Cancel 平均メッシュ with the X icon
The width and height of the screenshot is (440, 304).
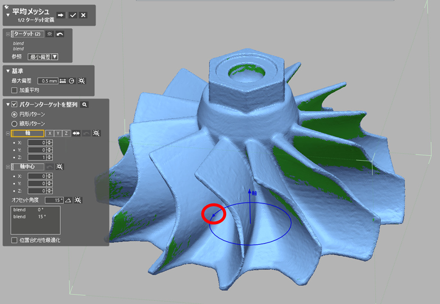coord(84,15)
